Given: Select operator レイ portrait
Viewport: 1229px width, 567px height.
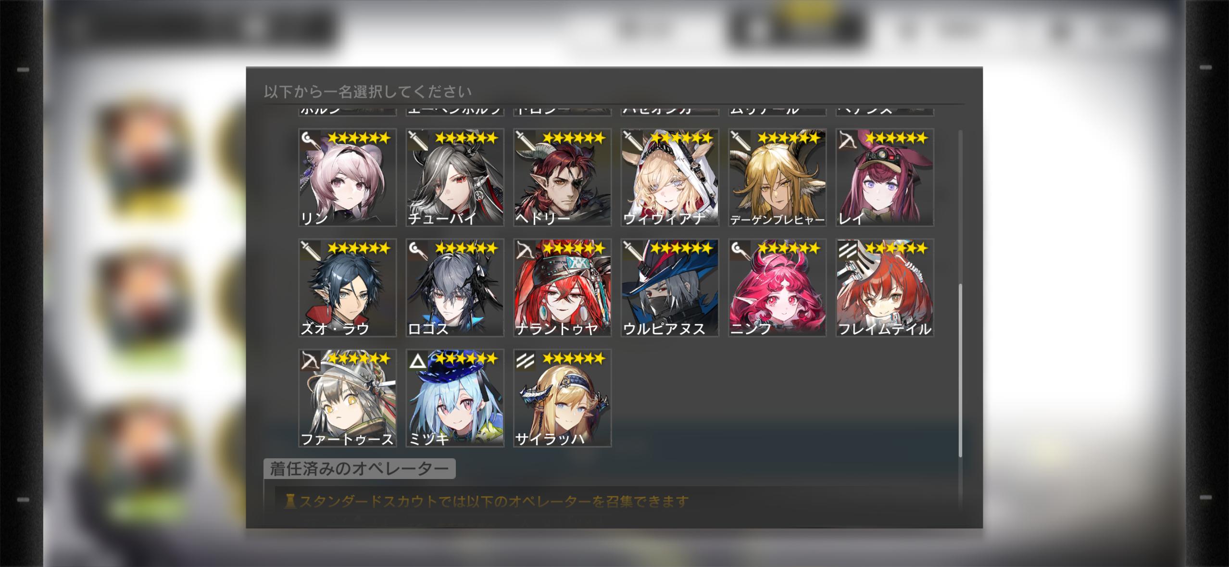Looking at the screenshot, I should point(885,177).
